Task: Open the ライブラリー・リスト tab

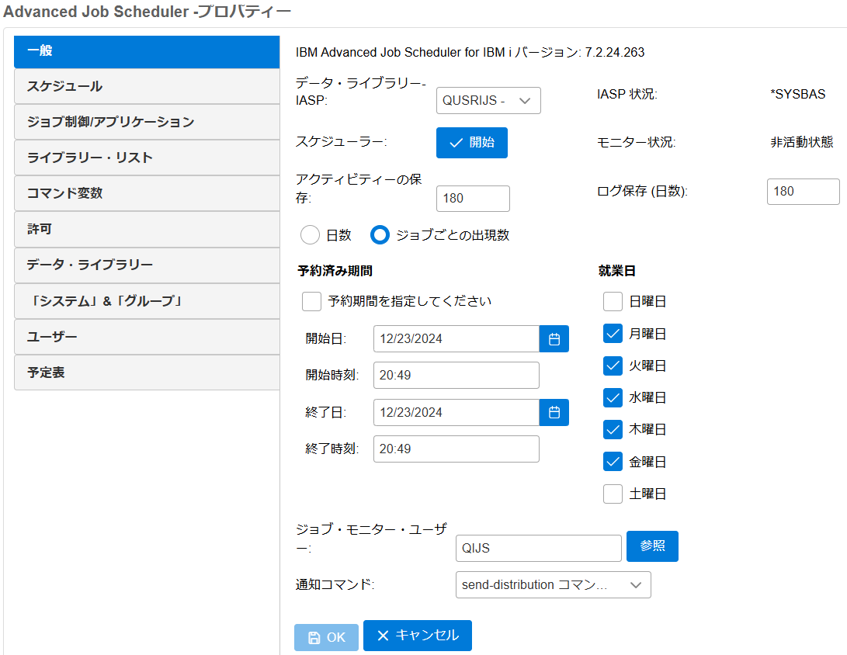Action: tap(147, 158)
